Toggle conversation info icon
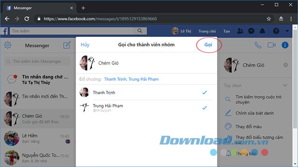 click(285, 45)
